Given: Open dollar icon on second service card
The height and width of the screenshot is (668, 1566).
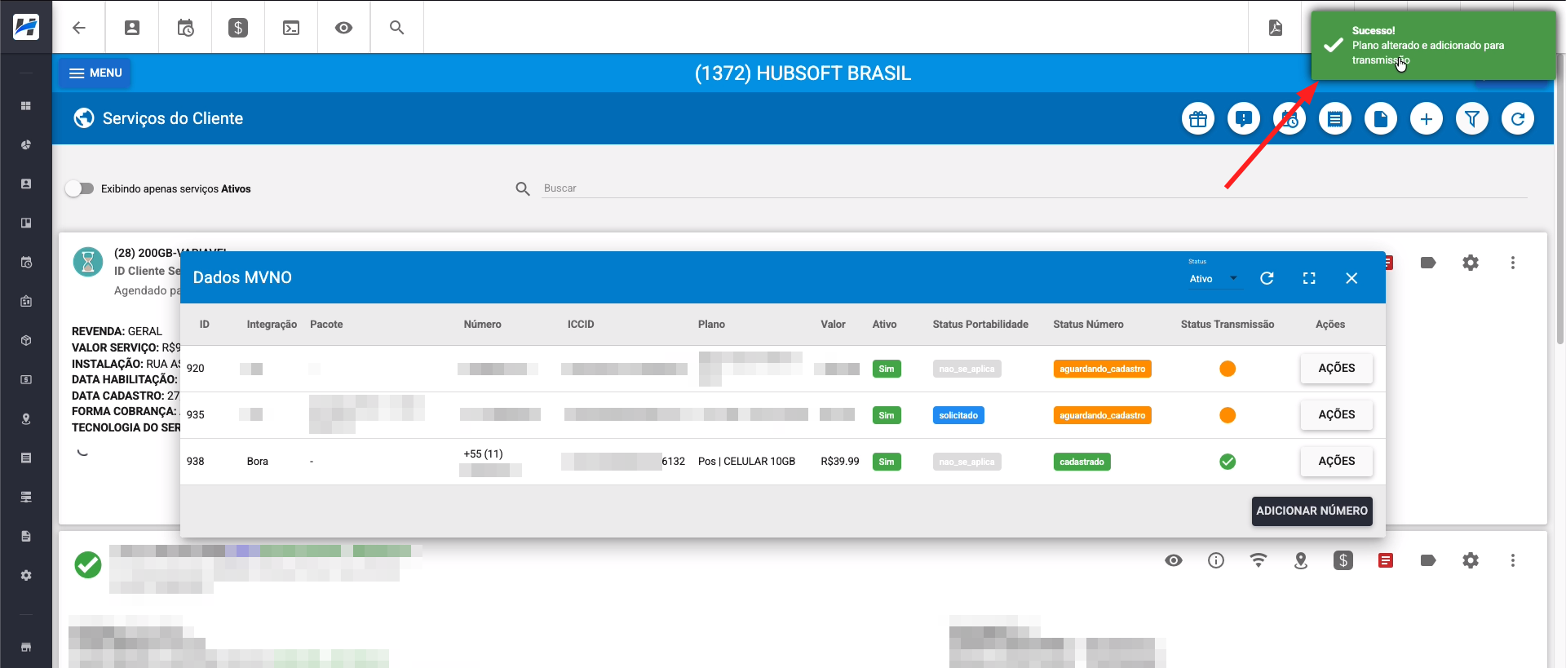Looking at the screenshot, I should click(x=1343, y=560).
